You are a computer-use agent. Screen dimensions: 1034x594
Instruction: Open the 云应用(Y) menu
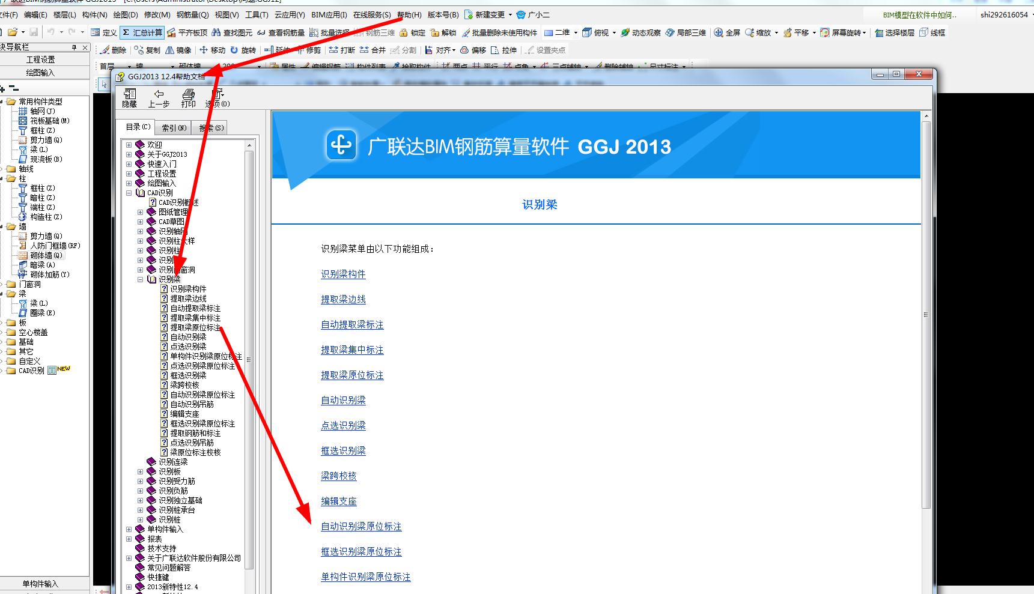click(290, 14)
